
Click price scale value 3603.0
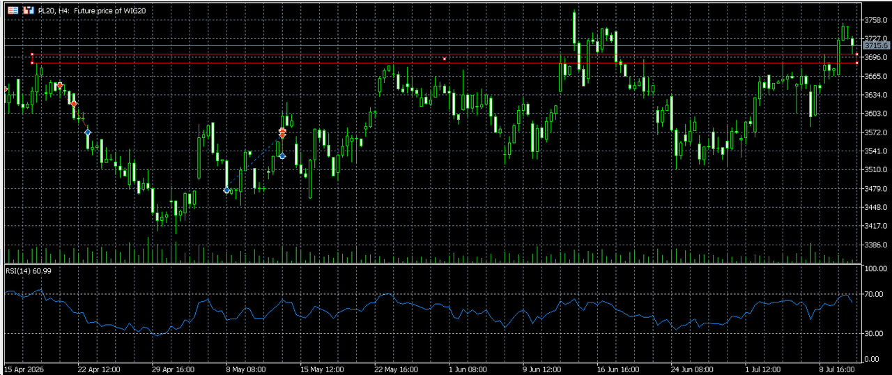tap(875, 114)
